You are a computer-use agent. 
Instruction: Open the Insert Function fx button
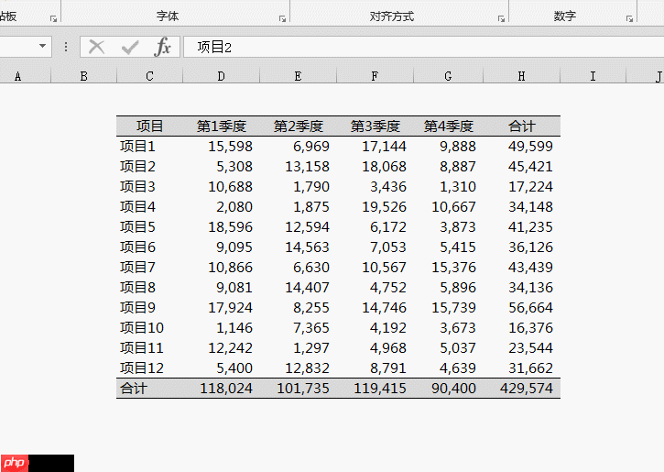point(163,47)
